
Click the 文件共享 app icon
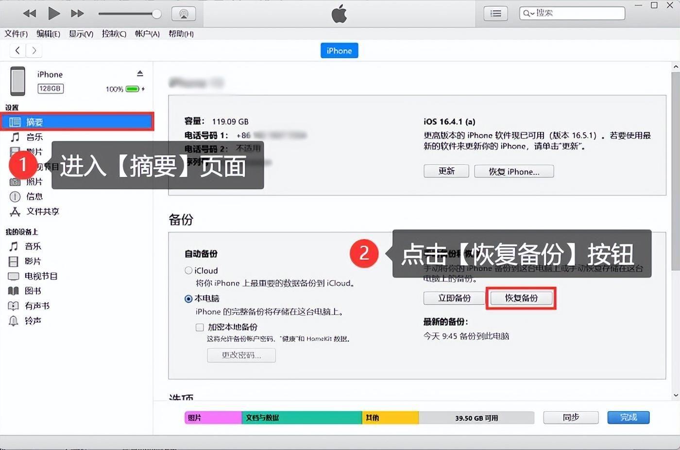point(15,211)
